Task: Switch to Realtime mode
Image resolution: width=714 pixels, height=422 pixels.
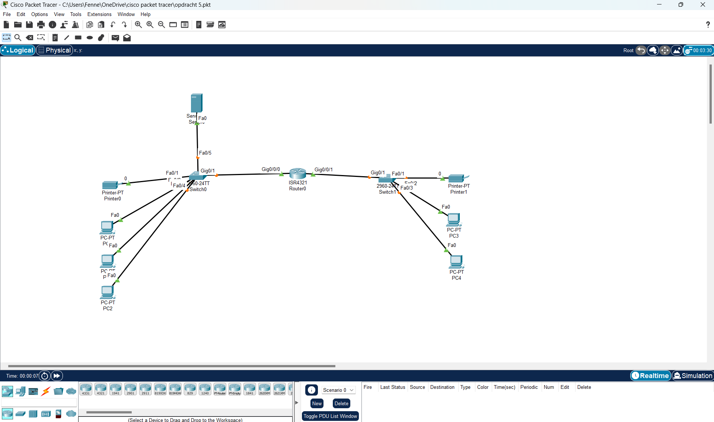Action: [x=651, y=376]
